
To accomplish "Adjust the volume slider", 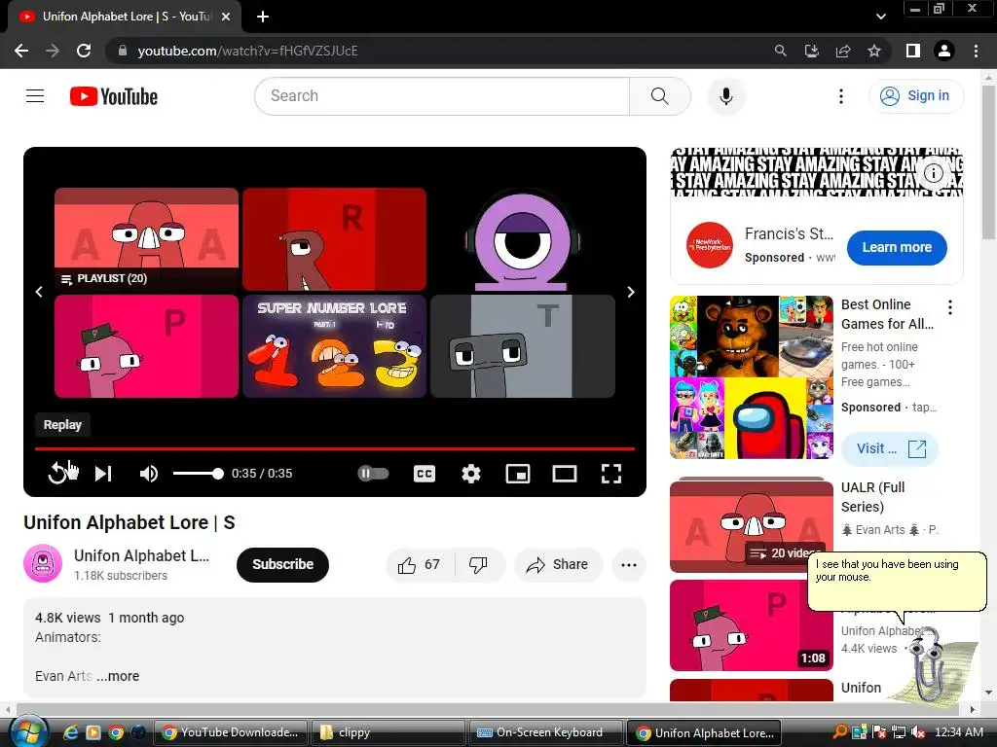I will tap(198, 474).
